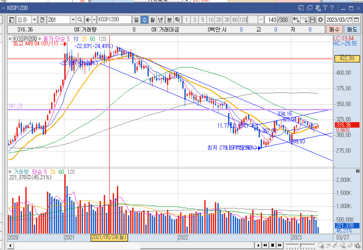The image size is (363, 250).
Task: Switch chart to daily period 일
Action: point(136,20)
